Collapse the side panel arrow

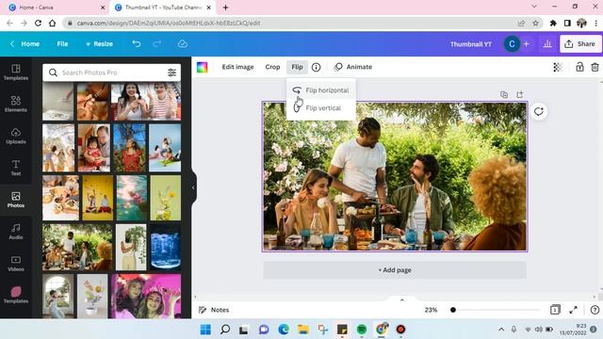tap(193, 188)
